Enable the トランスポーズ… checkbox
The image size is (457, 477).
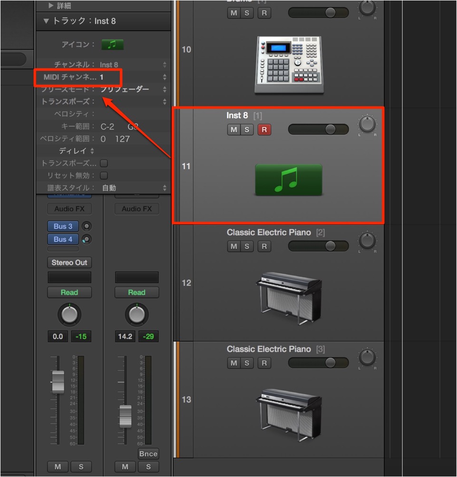[104, 163]
